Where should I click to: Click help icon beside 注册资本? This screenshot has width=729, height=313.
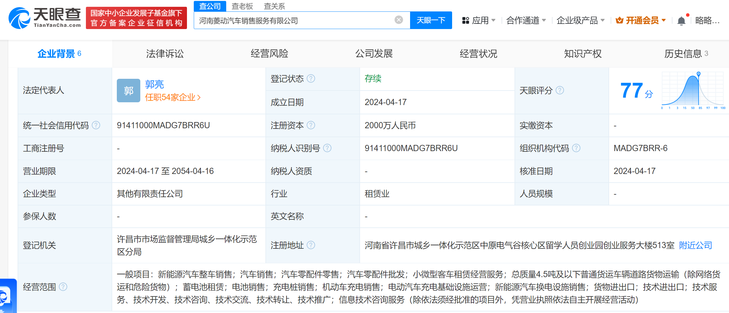click(x=311, y=125)
